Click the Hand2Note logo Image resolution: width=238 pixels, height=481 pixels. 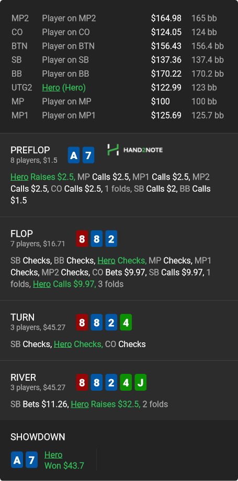[x=135, y=150]
